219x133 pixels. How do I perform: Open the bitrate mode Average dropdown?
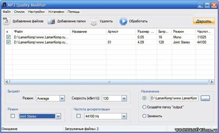[x=62, y=98]
